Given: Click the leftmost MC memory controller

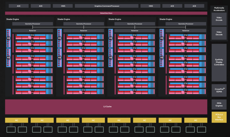Looking at the screenshot, I should 16,120.
